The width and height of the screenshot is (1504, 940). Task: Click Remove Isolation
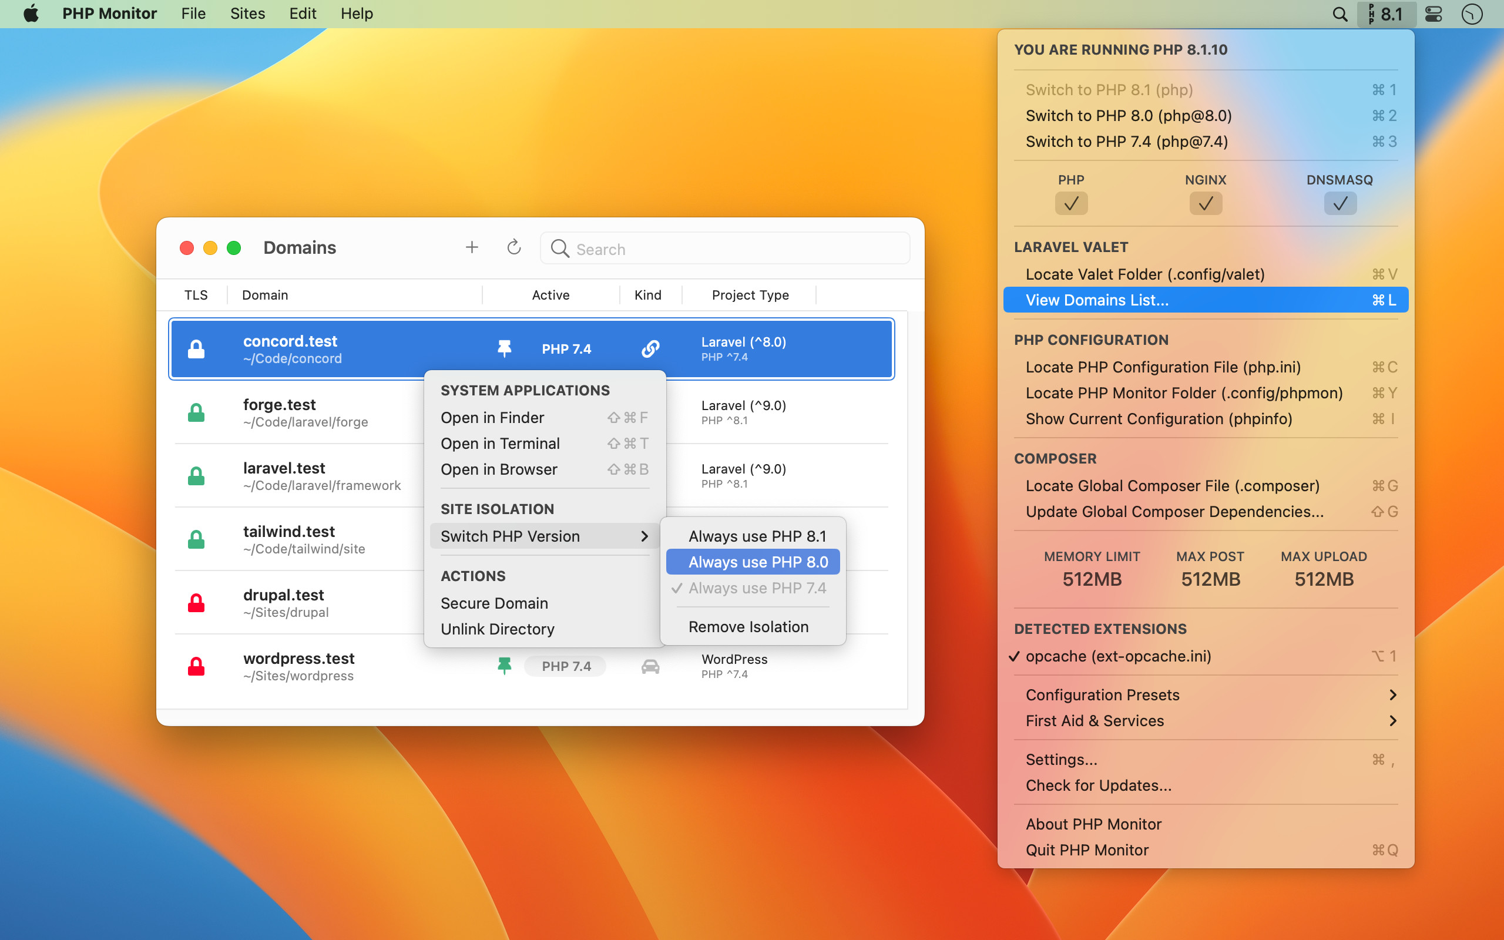[748, 626]
